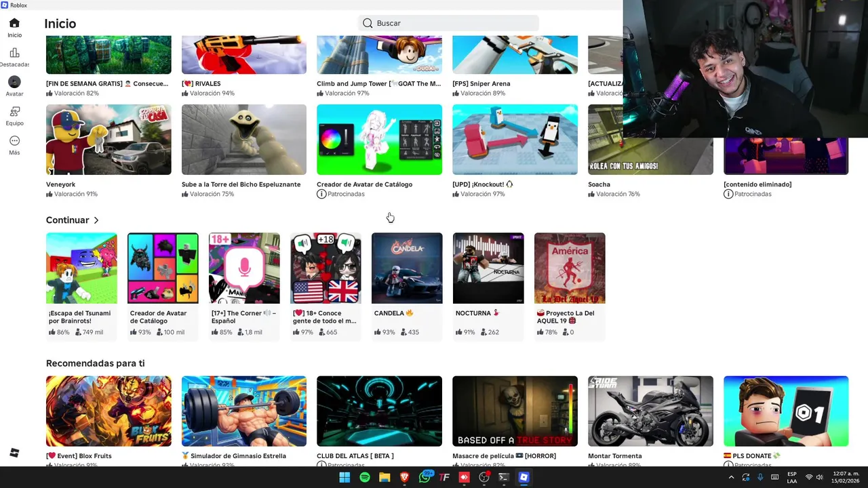Open the terminal taskbar icon
The height and width of the screenshot is (488, 868).
pos(504,477)
